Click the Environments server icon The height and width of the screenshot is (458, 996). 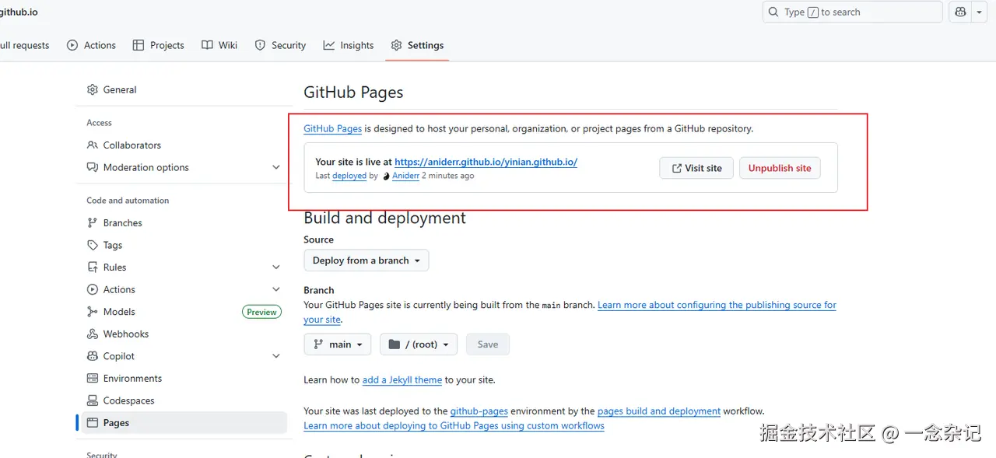(x=93, y=379)
